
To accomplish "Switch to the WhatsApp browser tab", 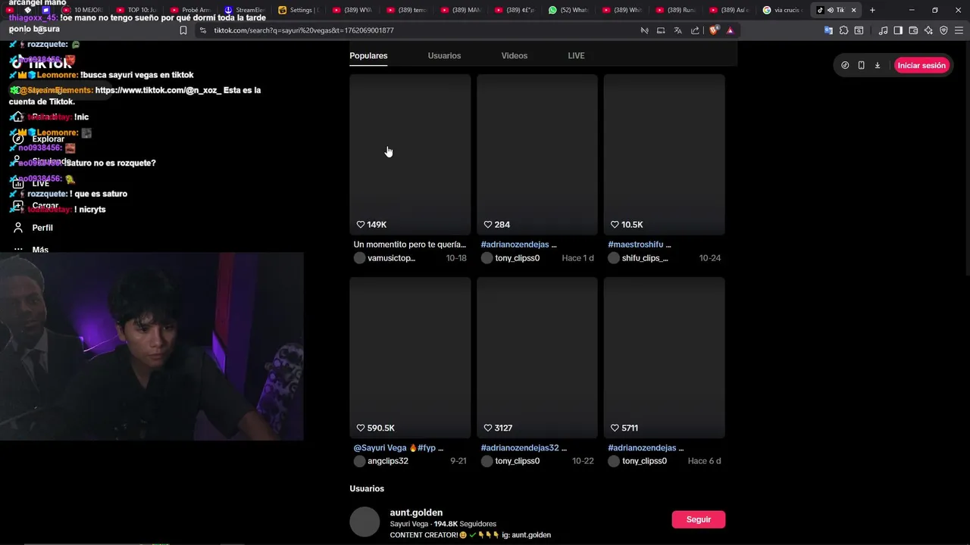I will (569, 10).
